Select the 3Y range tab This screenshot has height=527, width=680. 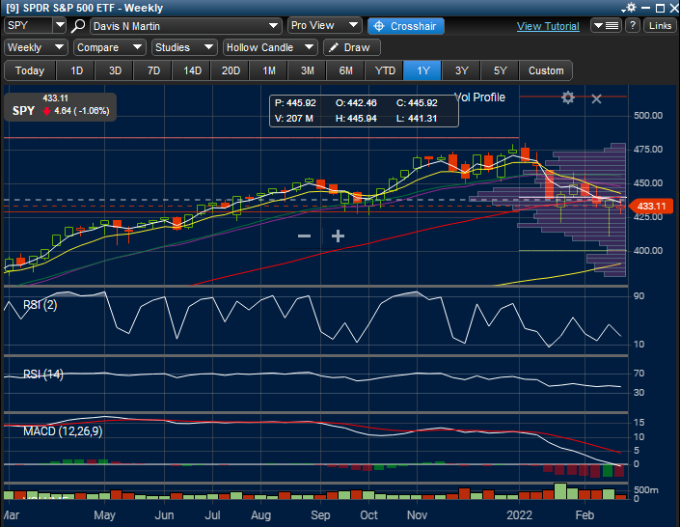coord(461,70)
